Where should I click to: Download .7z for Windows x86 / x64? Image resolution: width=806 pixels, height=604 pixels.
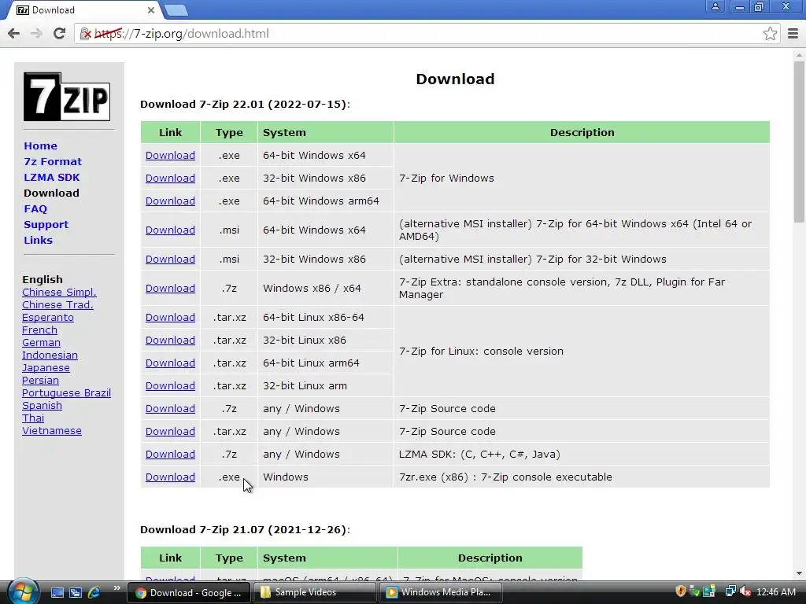point(170,288)
